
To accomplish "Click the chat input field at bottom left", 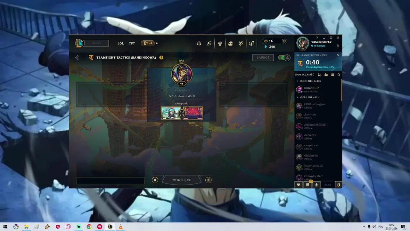I will click(x=111, y=181).
